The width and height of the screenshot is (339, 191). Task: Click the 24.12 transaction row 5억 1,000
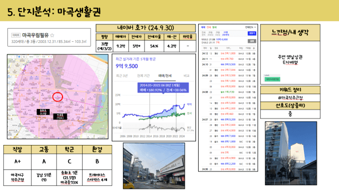[228, 53]
